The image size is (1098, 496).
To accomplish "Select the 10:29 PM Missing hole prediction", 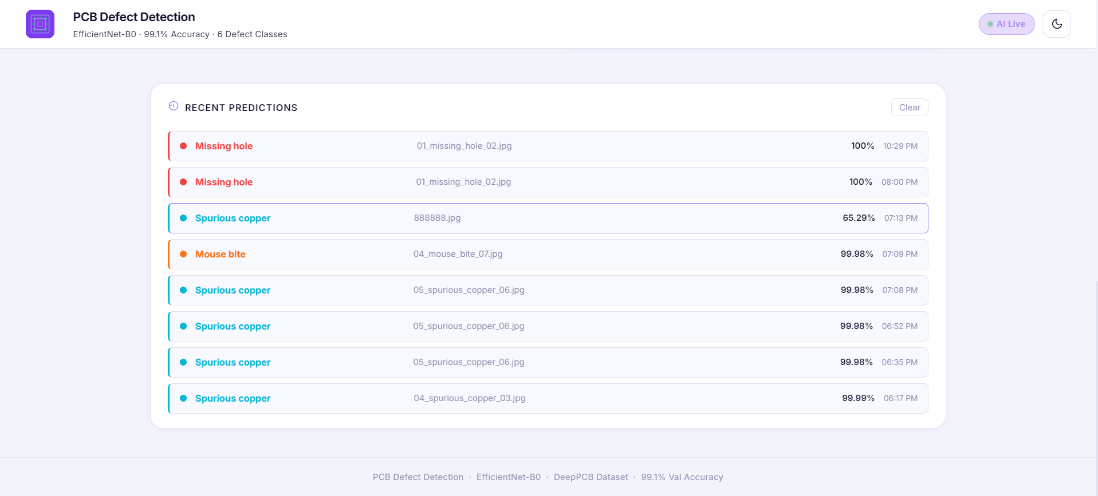I will tap(548, 146).
